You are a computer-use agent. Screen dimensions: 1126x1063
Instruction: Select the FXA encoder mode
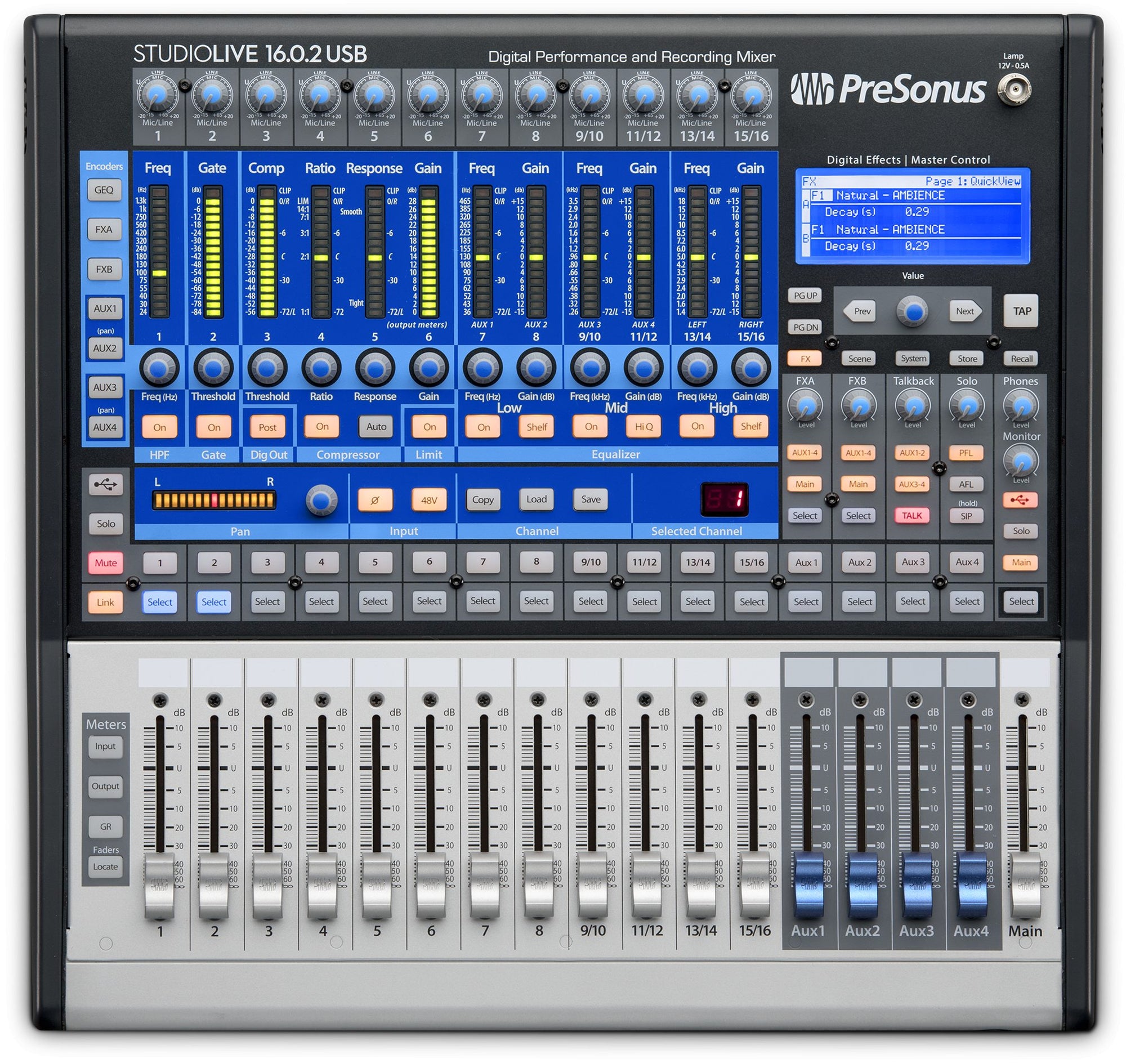point(104,230)
